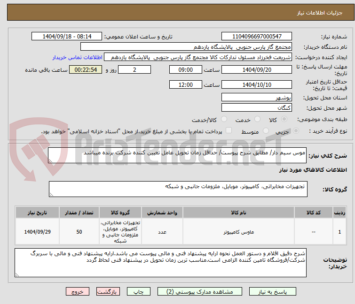
Task: Click the price validity date 1404/10/10
Action: [257, 84]
